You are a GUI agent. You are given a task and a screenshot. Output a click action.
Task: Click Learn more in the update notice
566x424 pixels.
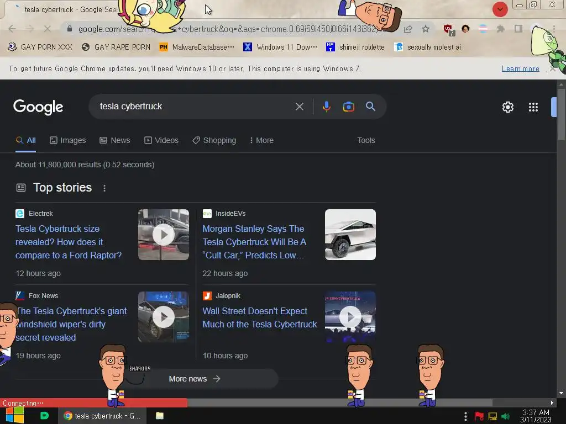click(x=520, y=68)
